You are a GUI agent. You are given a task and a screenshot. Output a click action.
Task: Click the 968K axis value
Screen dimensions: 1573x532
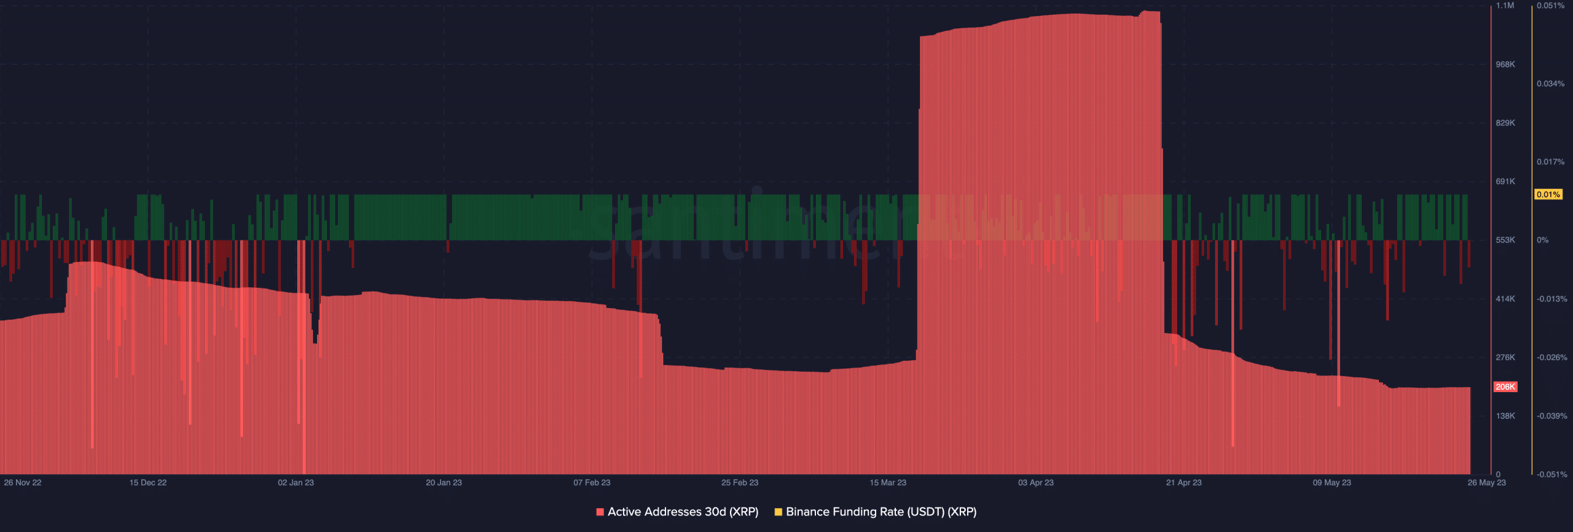pos(1505,64)
